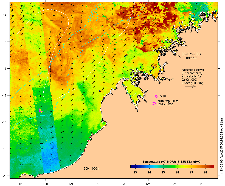Click the temperature color bar
This screenshot has height=186, width=225.
pos(172,166)
